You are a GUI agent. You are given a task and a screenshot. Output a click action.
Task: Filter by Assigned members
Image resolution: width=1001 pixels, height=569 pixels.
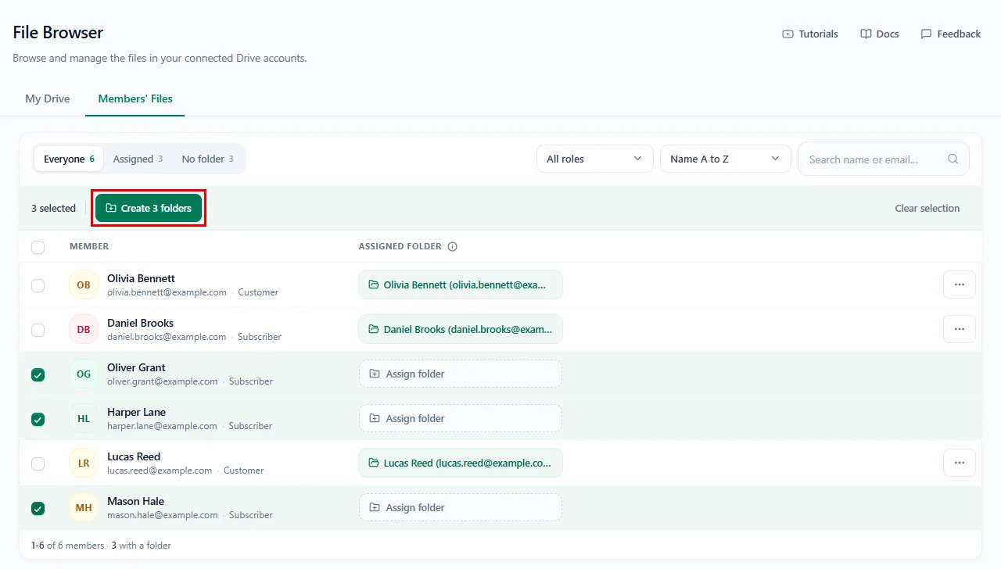[x=138, y=159]
